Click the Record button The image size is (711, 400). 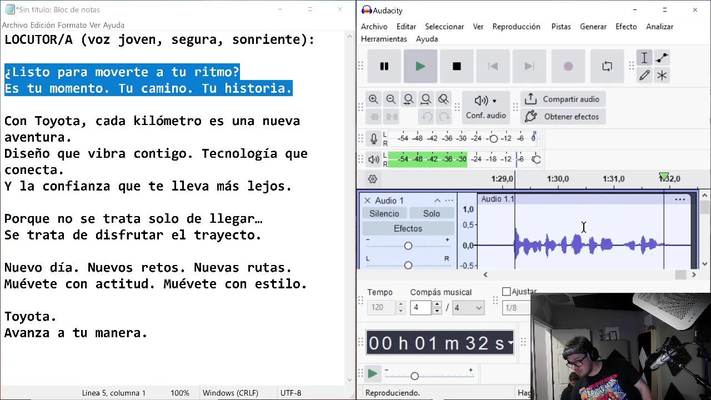point(568,66)
